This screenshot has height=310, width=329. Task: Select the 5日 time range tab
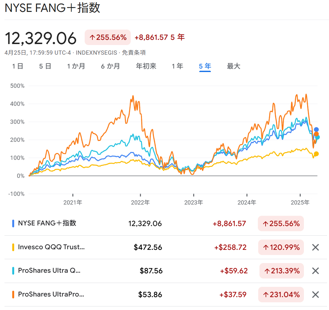pos(45,66)
